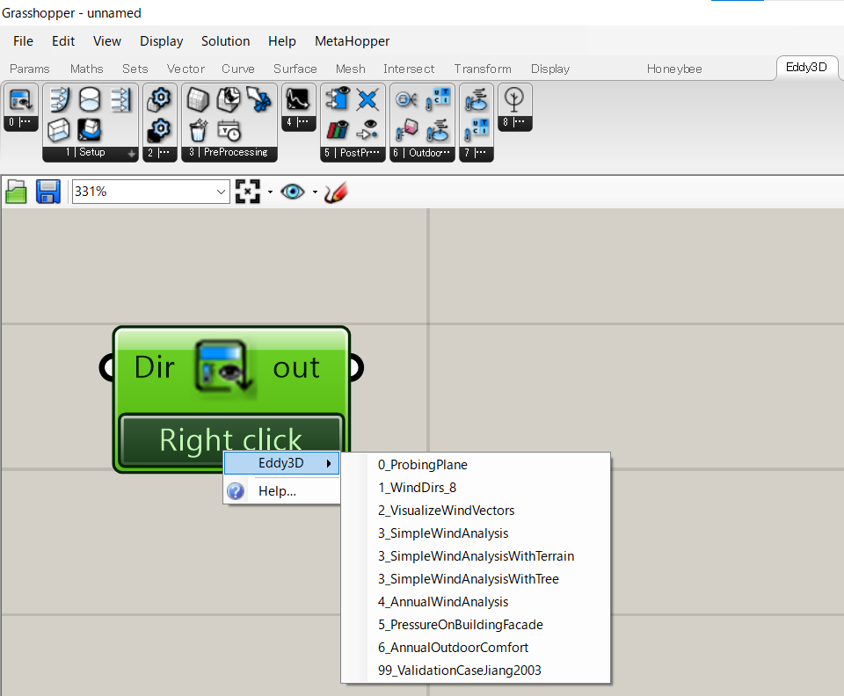Expand the '5 | PostPr…' panel bar
The width and height of the screenshot is (844, 696).
pyautogui.click(x=353, y=153)
